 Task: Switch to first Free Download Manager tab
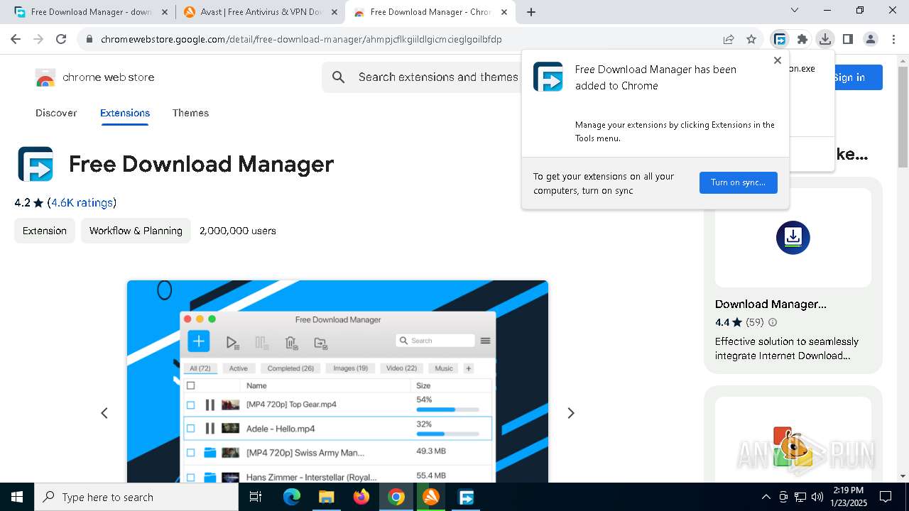(91, 12)
